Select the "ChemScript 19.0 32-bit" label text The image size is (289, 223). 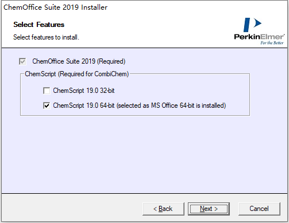(x=84, y=91)
